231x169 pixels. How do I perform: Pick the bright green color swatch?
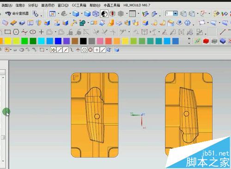point(24,41)
